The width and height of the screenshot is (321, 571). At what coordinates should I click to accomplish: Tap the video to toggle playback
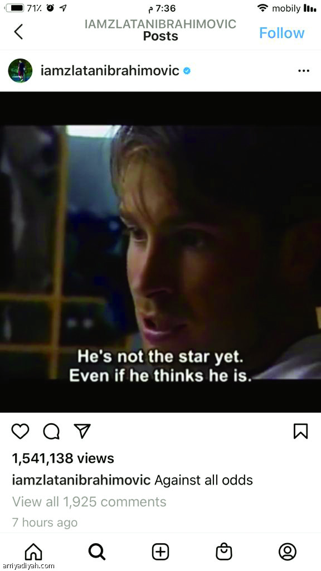pos(160,252)
